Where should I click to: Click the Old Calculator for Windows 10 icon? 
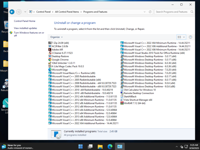pyautogui.click(x=122, y=90)
